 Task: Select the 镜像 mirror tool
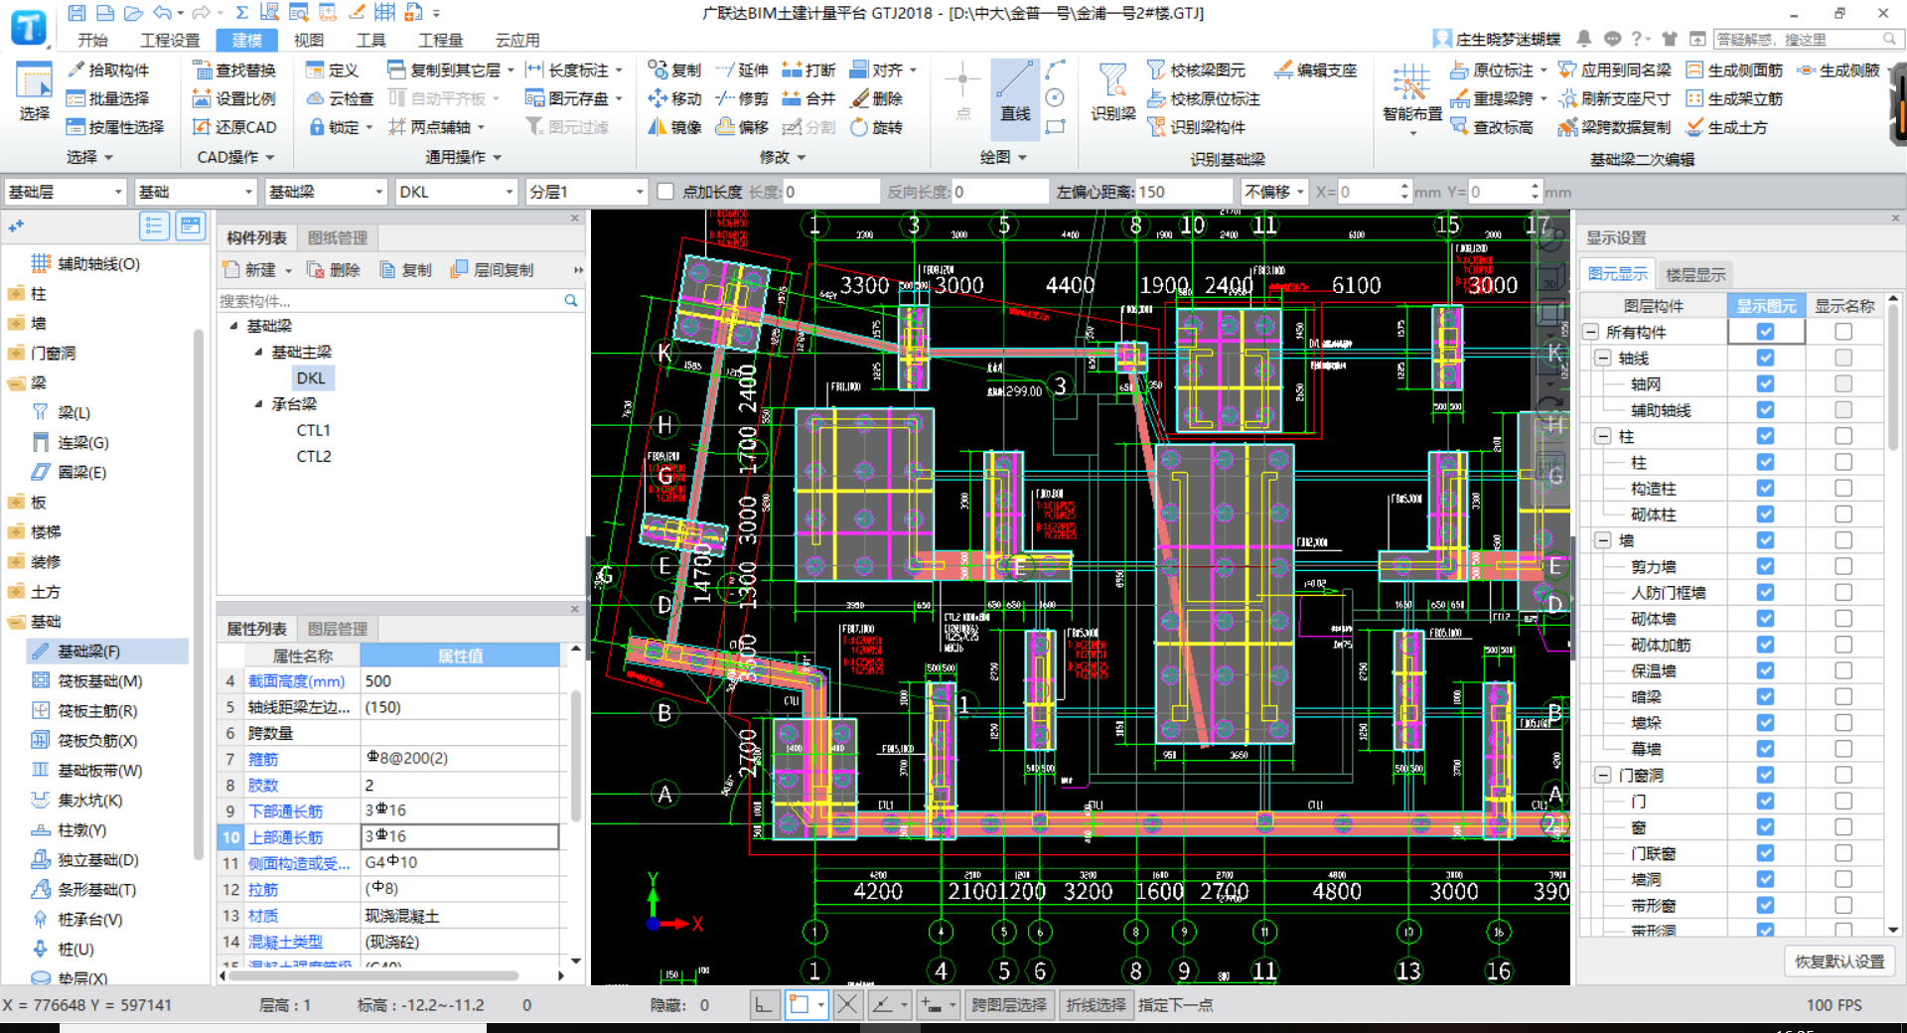(x=674, y=127)
